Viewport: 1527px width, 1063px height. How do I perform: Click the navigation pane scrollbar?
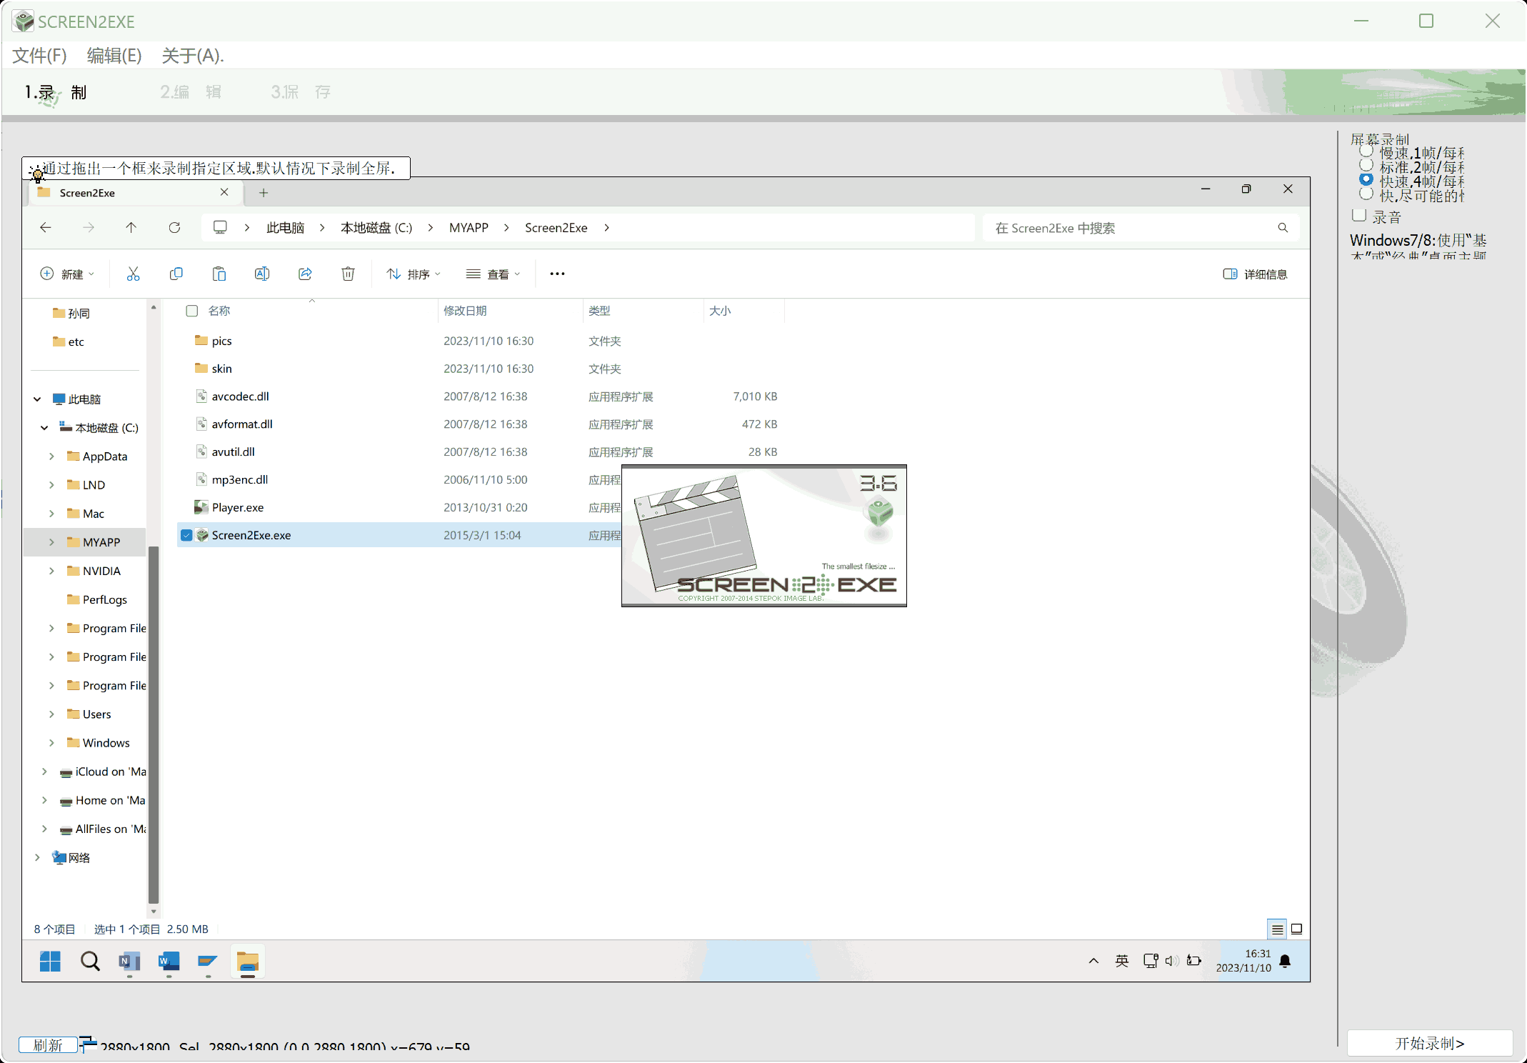click(153, 725)
